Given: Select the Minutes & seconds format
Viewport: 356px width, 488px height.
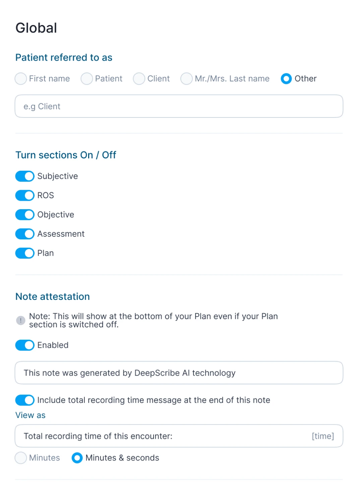Looking at the screenshot, I should [77, 458].
